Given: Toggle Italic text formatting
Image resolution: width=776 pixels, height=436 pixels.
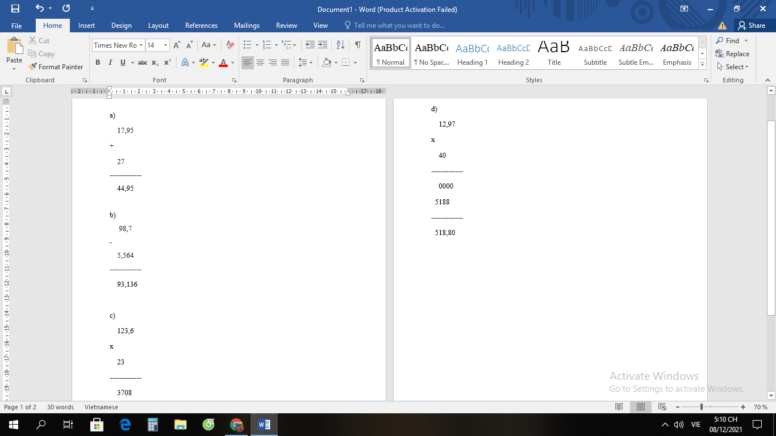Looking at the screenshot, I should pos(110,62).
